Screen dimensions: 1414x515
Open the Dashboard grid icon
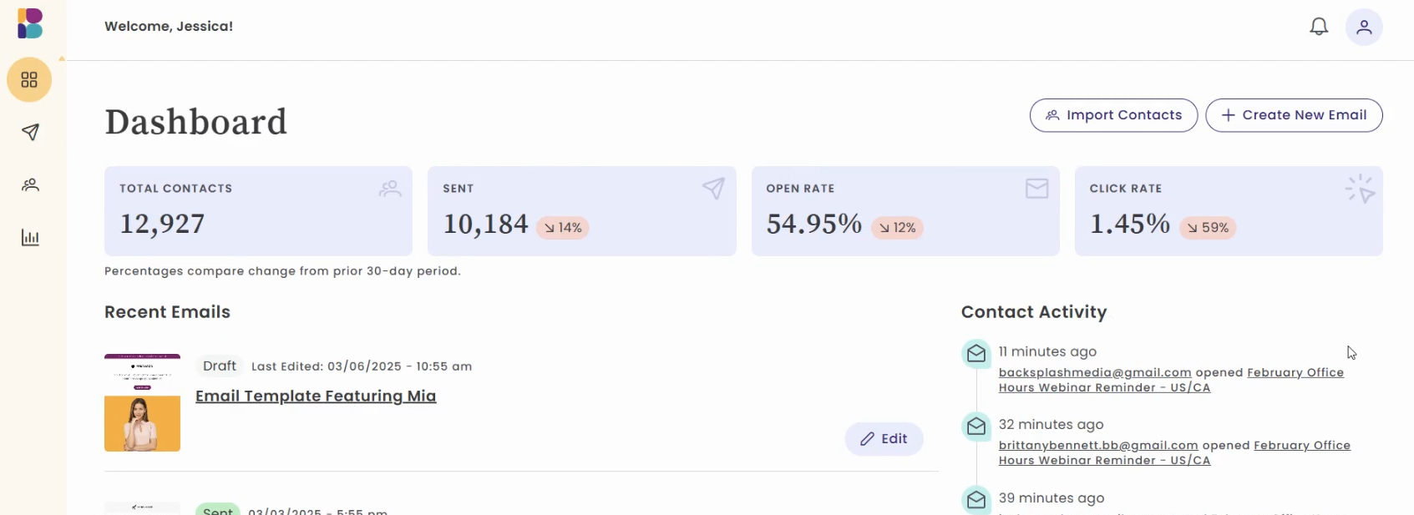click(29, 80)
